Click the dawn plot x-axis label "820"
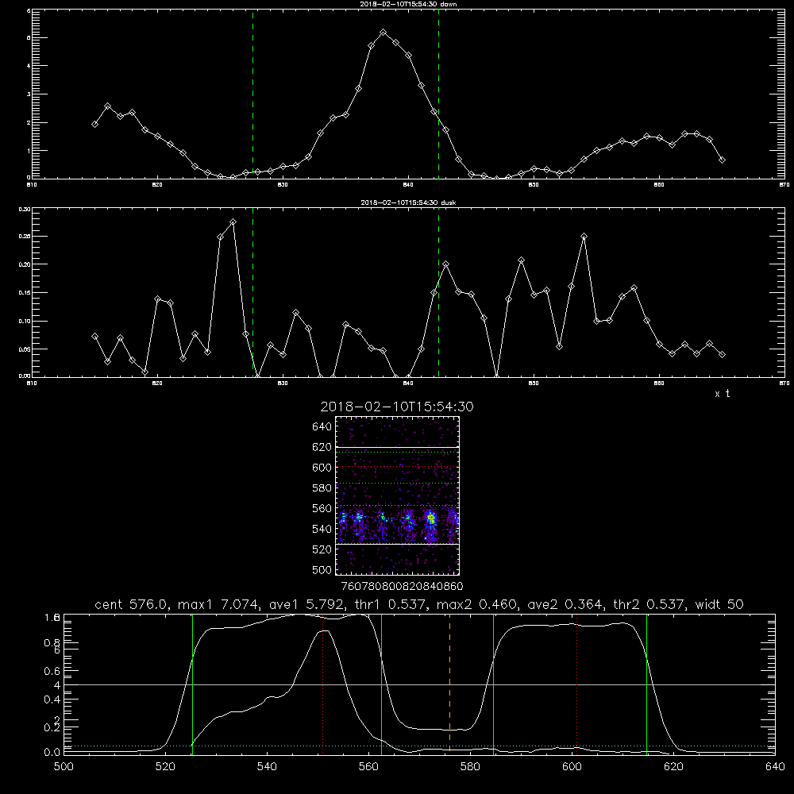The width and height of the screenshot is (794, 794). pos(157,185)
